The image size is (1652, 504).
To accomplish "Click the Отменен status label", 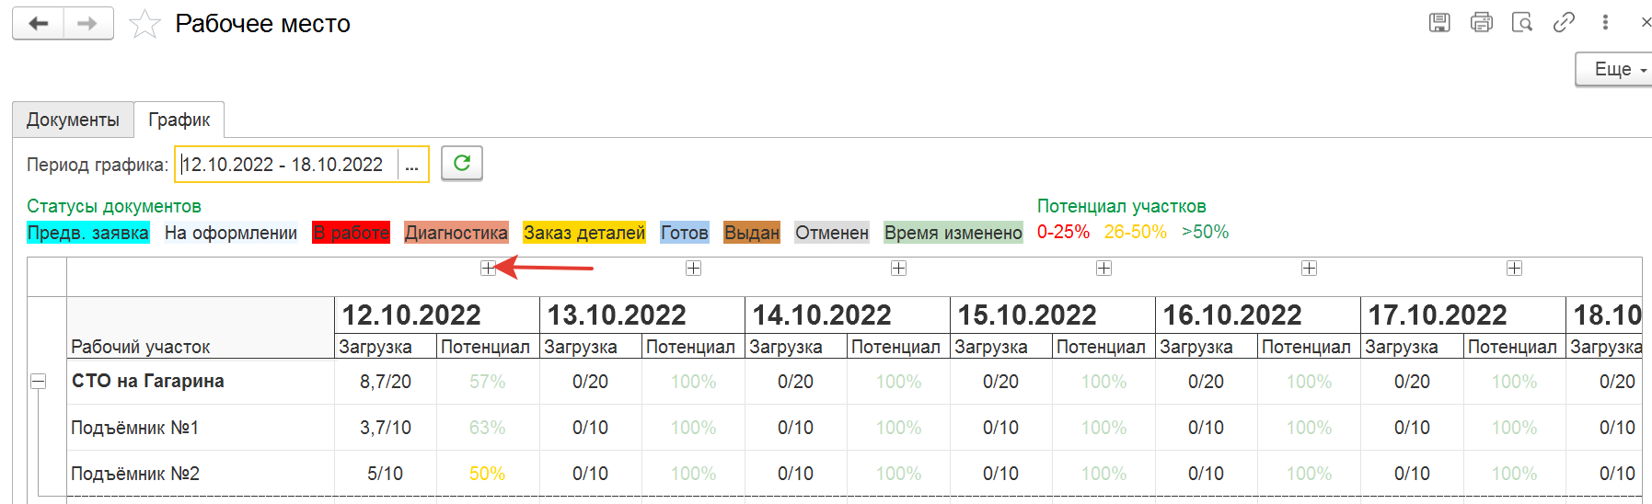I will 832,233.
